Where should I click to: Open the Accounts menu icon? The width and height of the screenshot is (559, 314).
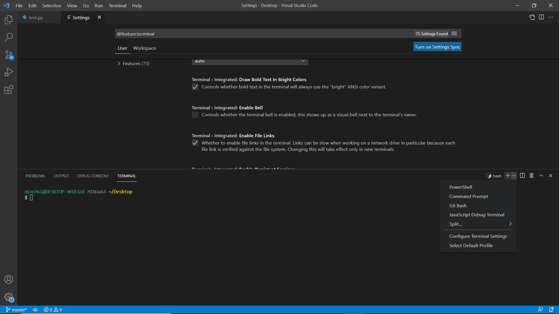click(9, 279)
